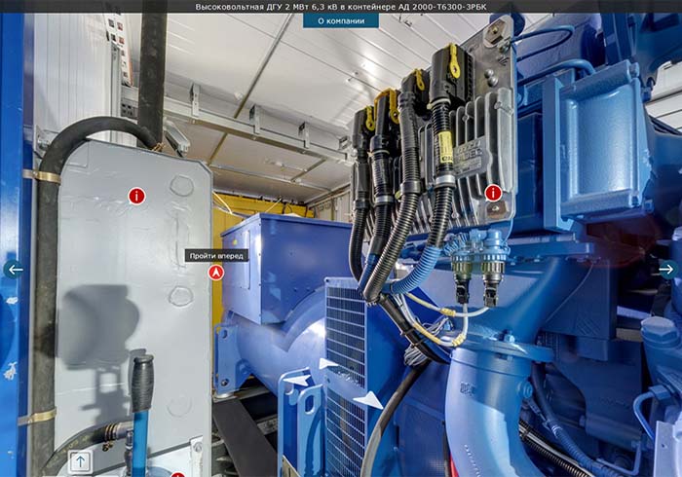The image size is (682, 477).
Task: Open the info hotspot on the engine control unit
Action: [x=493, y=193]
